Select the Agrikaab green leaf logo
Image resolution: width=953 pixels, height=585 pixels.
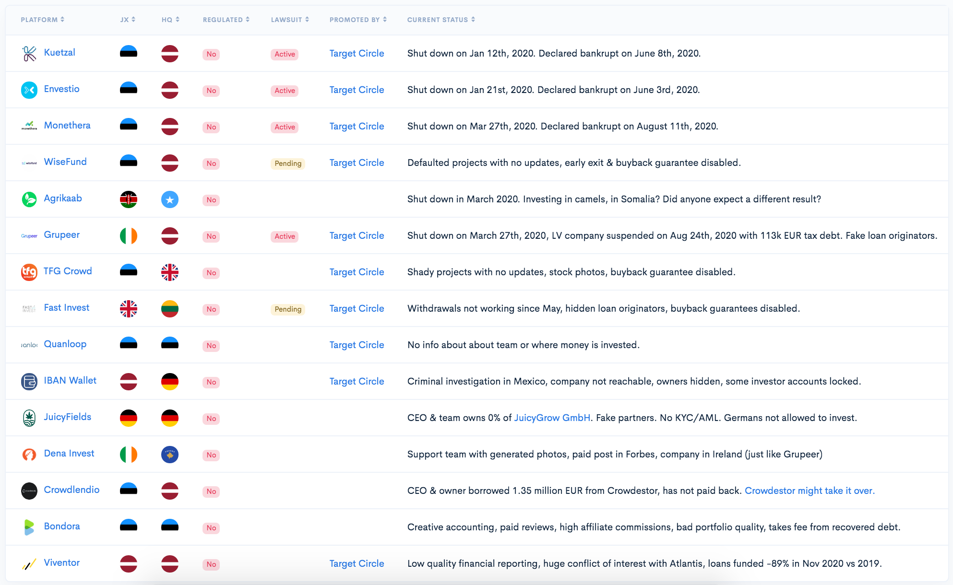(x=29, y=199)
